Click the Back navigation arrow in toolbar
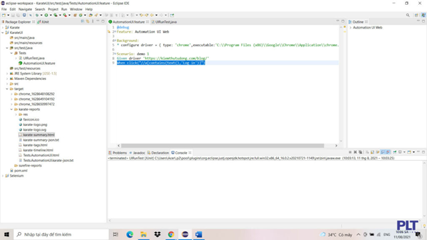Screen dimensions: 427x240 tap(152, 15)
